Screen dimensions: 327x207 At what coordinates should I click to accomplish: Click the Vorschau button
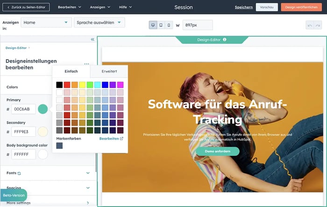click(x=267, y=7)
